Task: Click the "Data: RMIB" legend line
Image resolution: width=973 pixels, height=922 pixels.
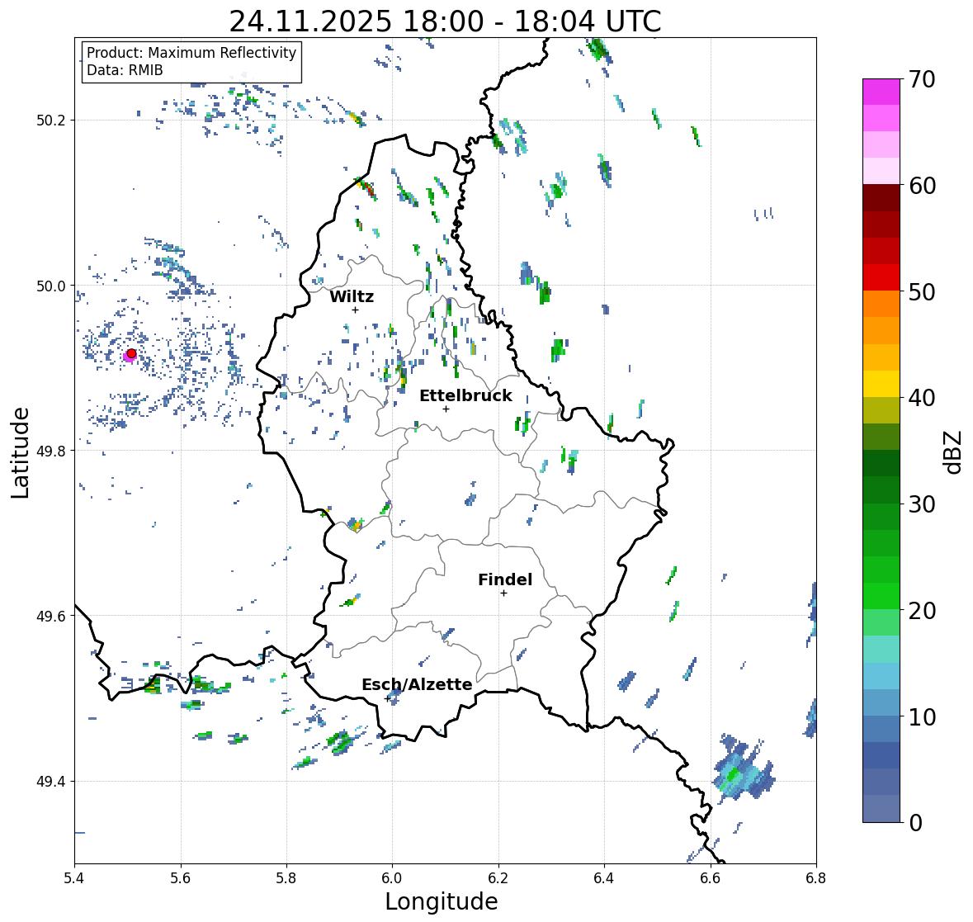Action: tap(125, 70)
